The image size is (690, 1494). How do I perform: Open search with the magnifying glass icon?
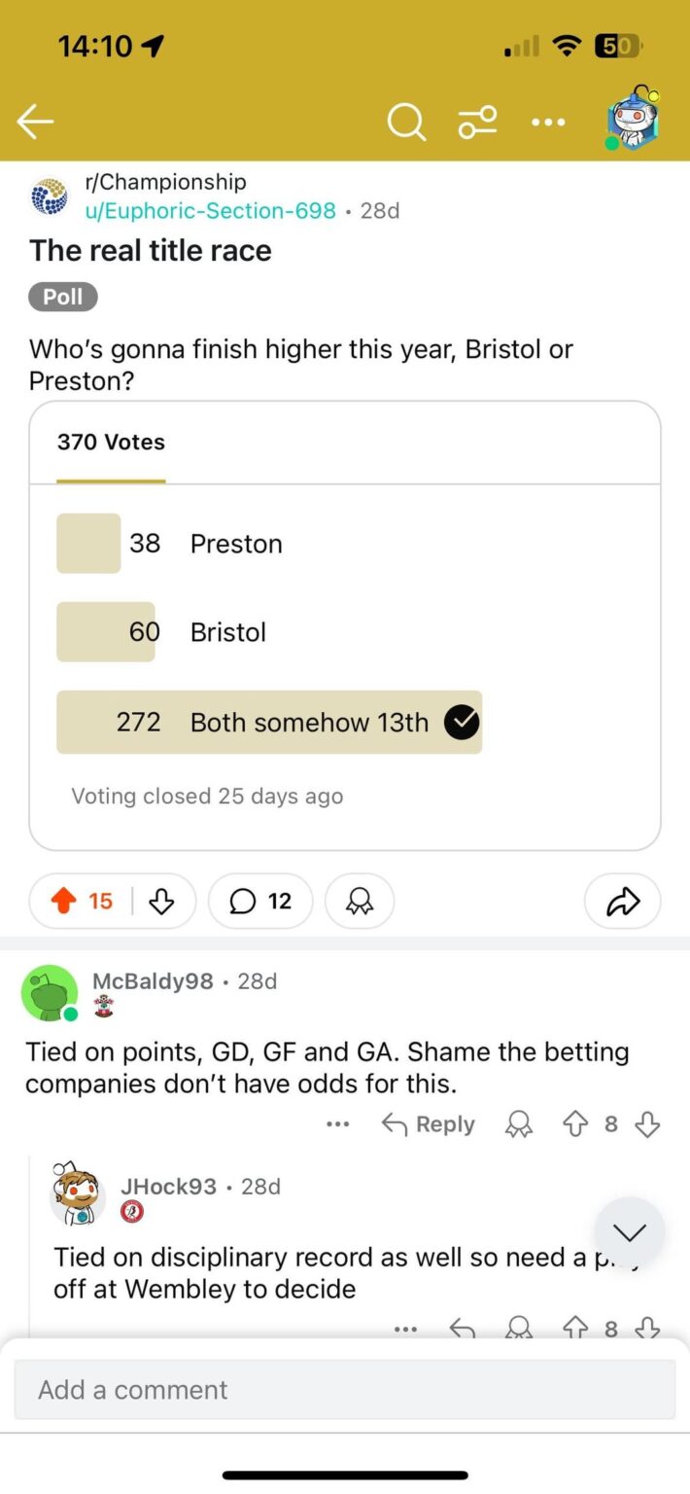click(406, 122)
